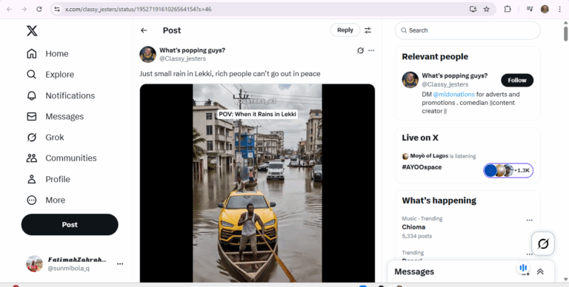The width and height of the screenshot is (569, 287).
Task: Open browser media control icon
Action: 530,9
